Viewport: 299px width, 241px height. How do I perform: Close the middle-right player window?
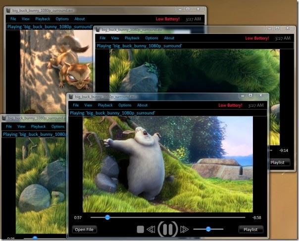click(x=288, y=28)
